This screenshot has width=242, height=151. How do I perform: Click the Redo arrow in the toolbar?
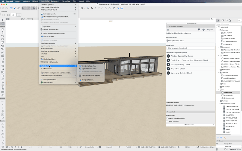[x=7, y=8]
